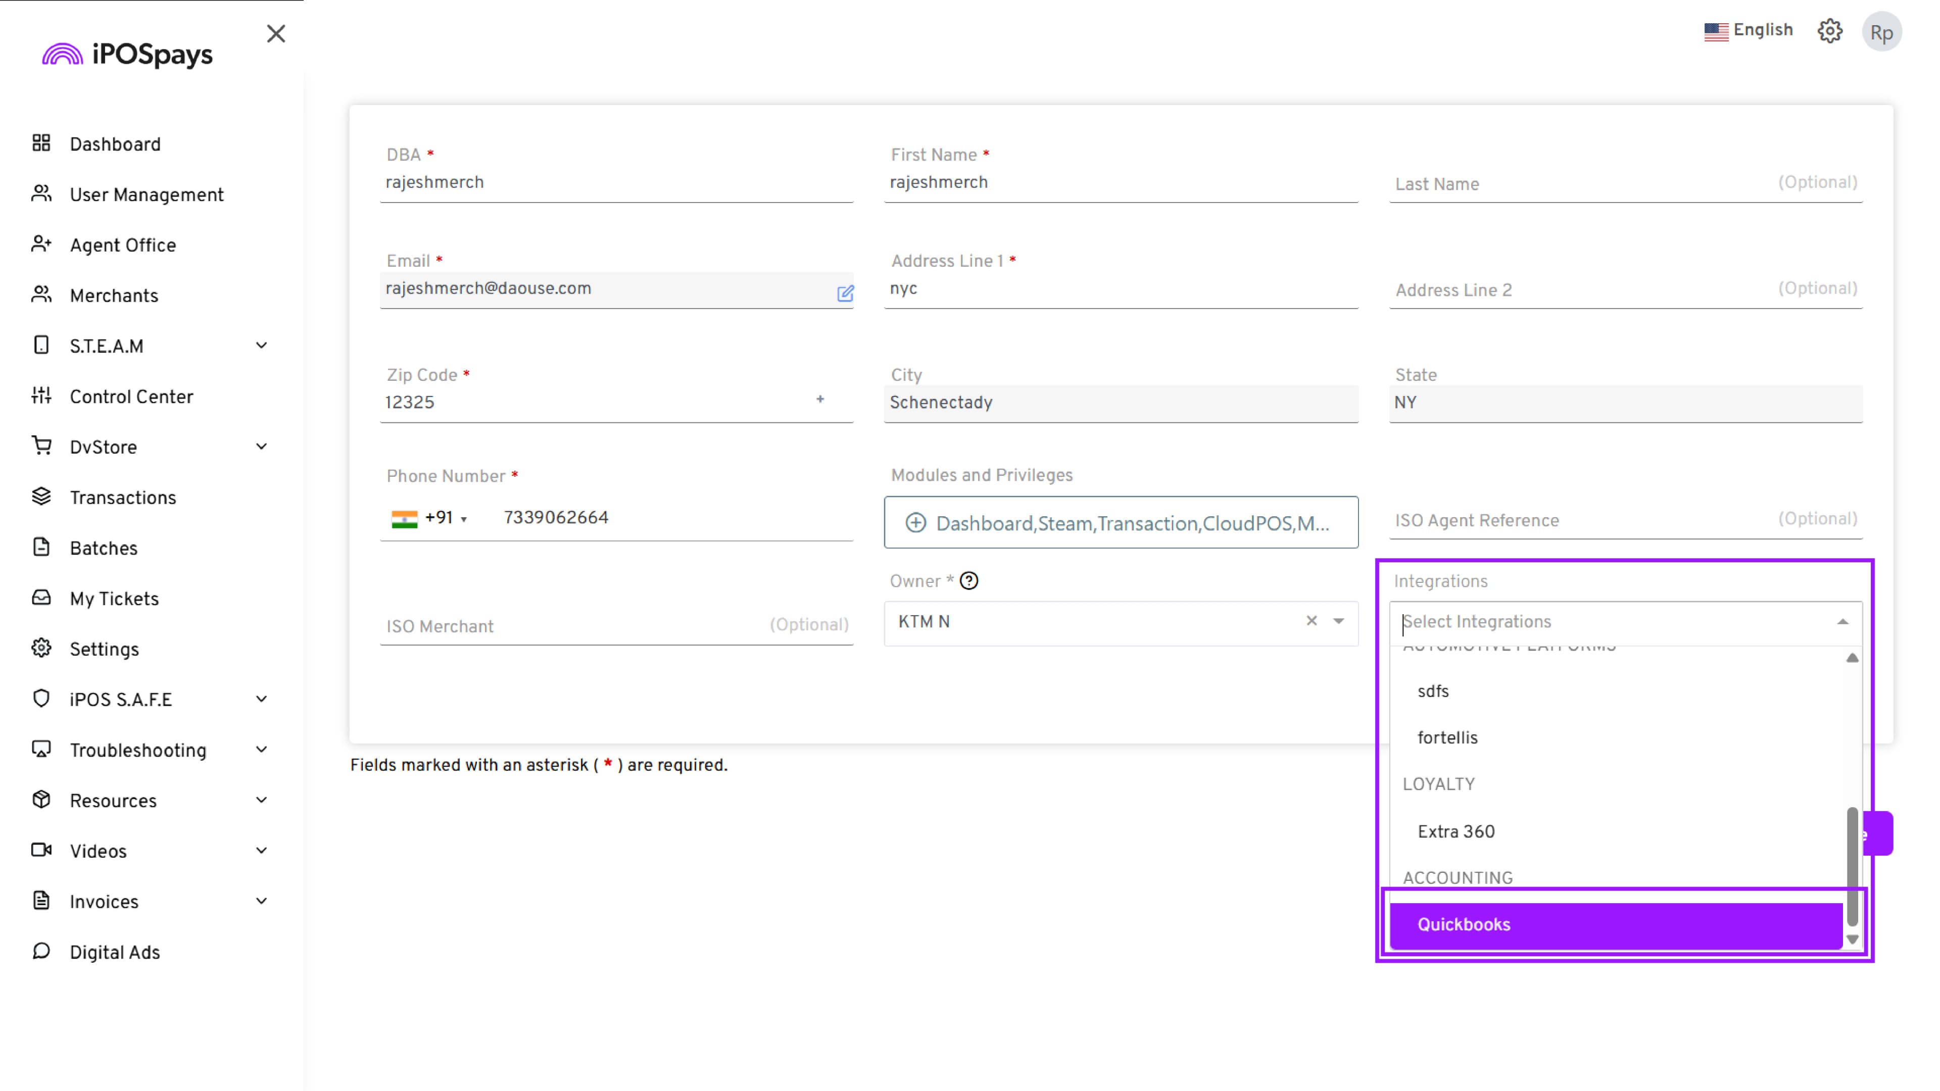Collapse the Select Integrations dropdown arrow
The image size is (1940, 1091).
pos(1842,622)
